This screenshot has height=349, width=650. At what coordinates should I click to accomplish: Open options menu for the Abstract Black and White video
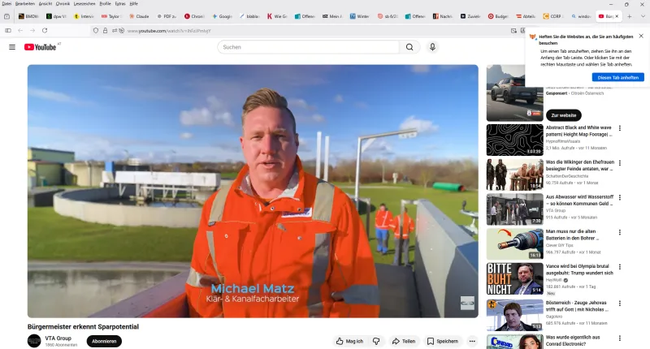coord(619,128)
